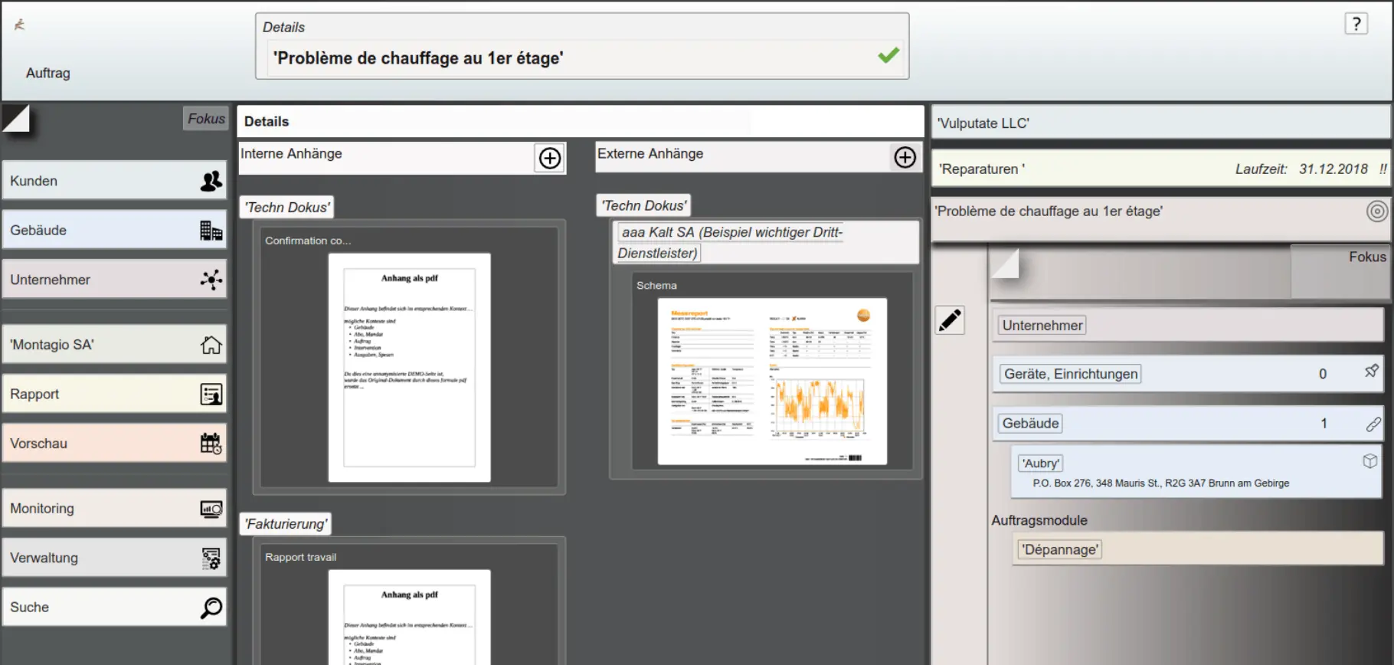Open the 'Reparaturen' contract row
1394x665 pixels.
coord(1160,169)
